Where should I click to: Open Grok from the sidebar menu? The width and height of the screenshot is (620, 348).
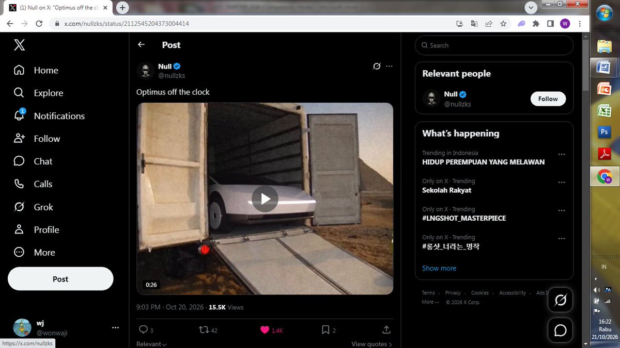click(34, 207)
